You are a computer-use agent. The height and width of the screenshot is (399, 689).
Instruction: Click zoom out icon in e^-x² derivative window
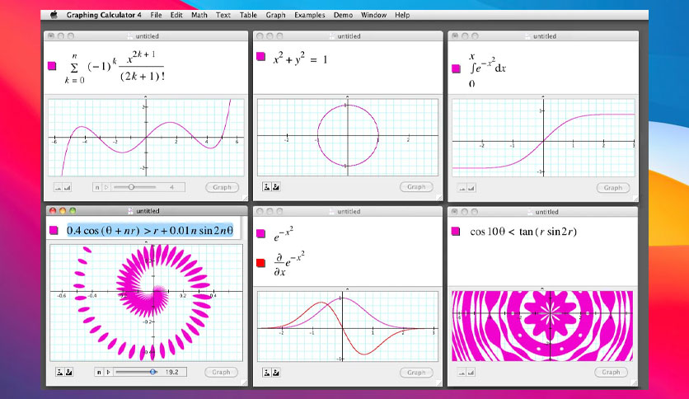(267, 373)
